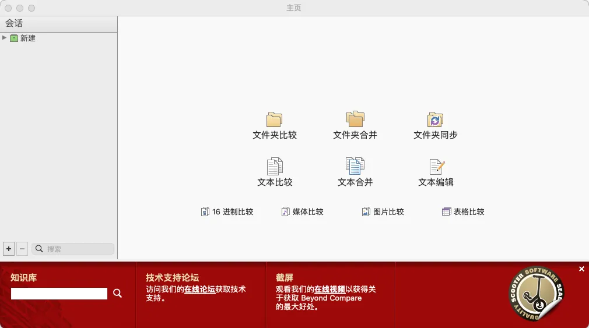Click the minus button to remove session
The width and height of the screenshot is (589, 328).
pos(22,249)
